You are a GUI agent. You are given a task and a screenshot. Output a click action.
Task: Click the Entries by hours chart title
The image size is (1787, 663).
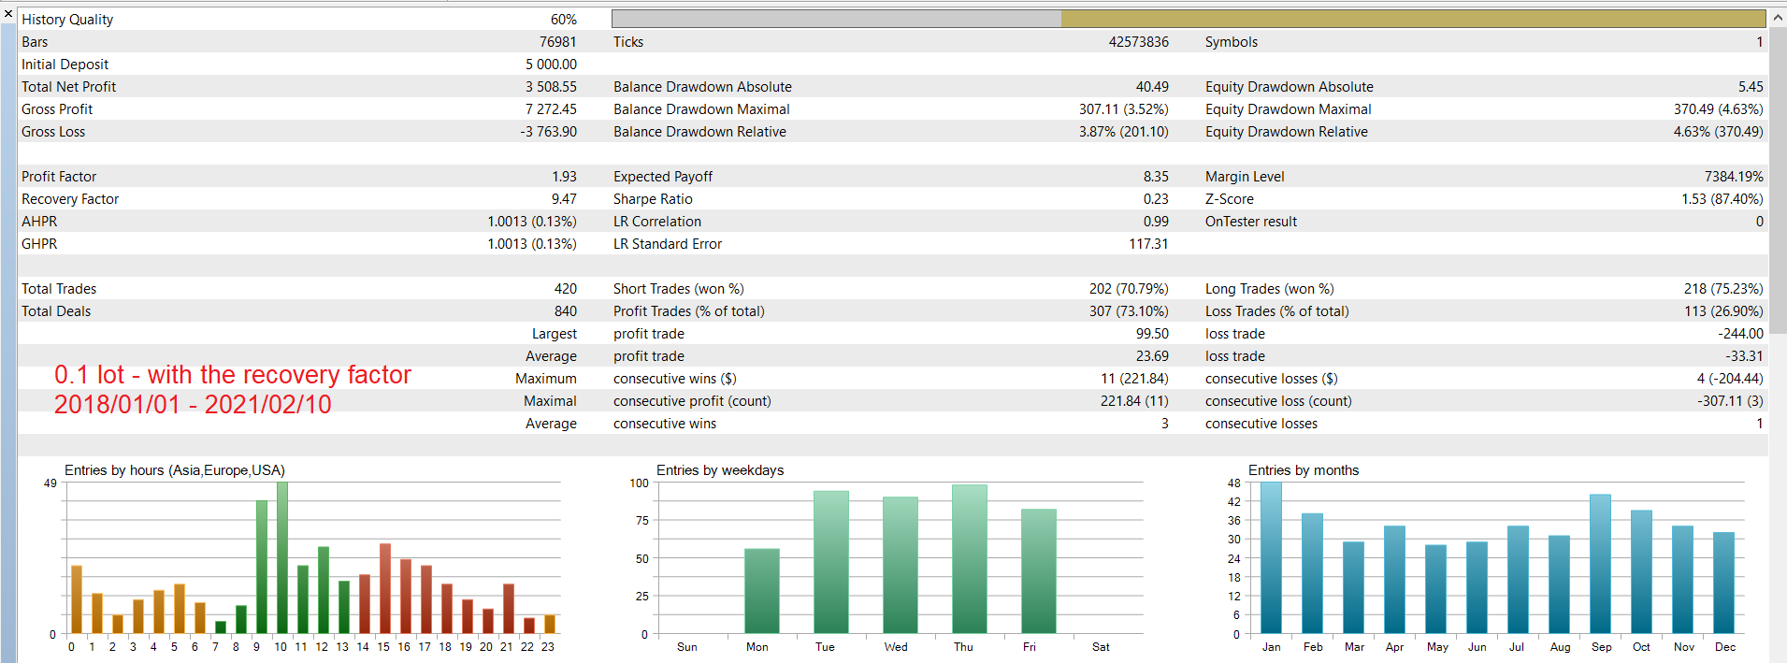(x=175, y=469)
